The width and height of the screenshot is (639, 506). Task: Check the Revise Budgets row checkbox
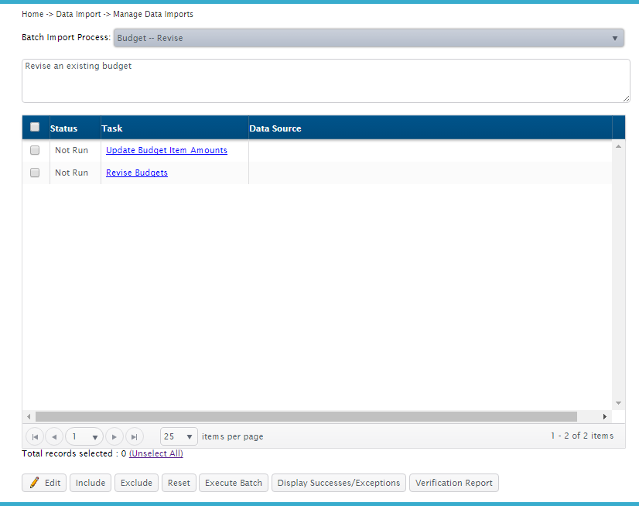tap(35, 173)
